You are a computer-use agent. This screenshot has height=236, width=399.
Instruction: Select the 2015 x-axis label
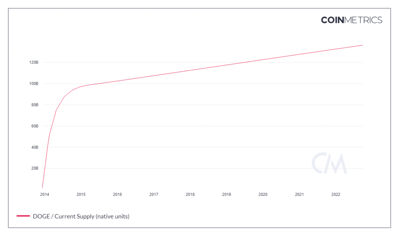(81, 194)
